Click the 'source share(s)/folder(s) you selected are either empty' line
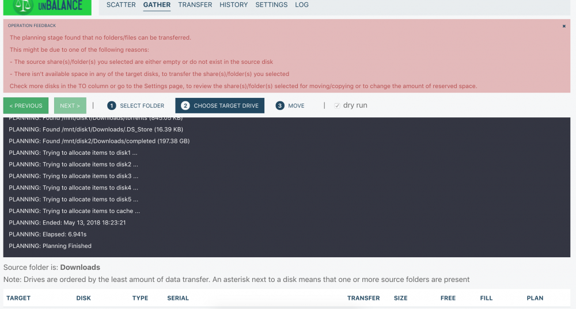This screenshot has width=576, height=309. [x=142, y=62]
